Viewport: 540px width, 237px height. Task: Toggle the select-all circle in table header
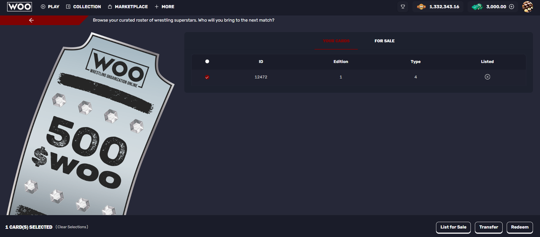click(207, 61)
